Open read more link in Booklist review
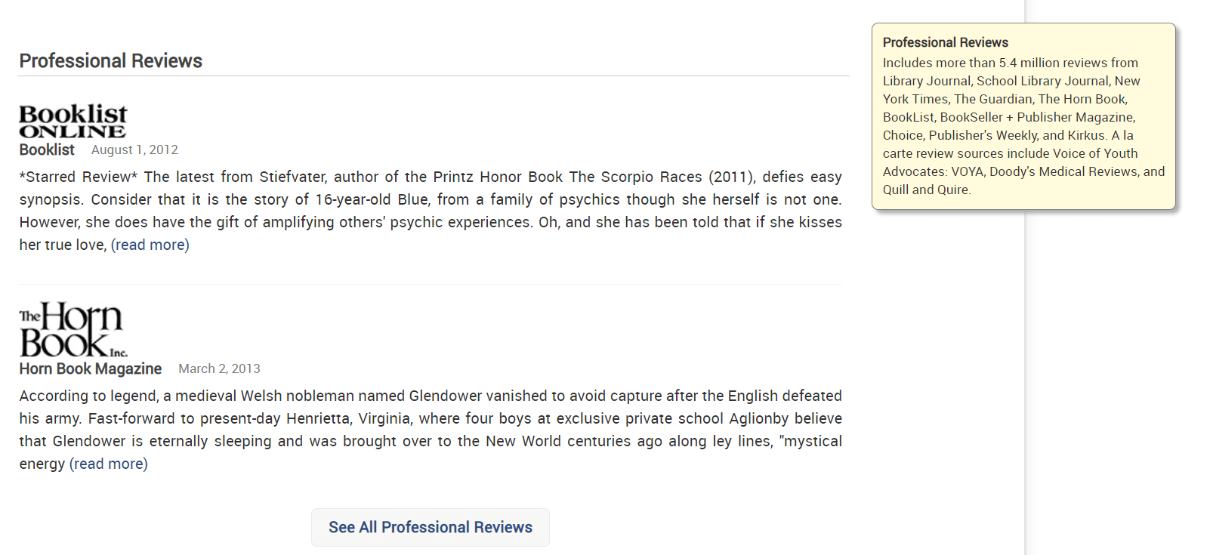1213x555 pixels. tap(150, 245)
